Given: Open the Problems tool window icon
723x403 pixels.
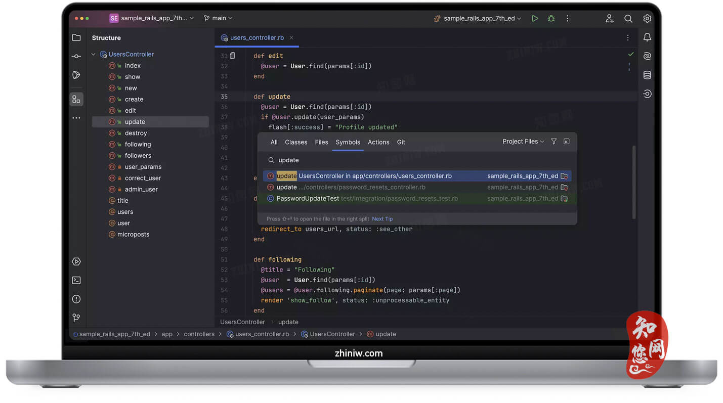Looking at the screenshot, I should click(x=76, y=299).
